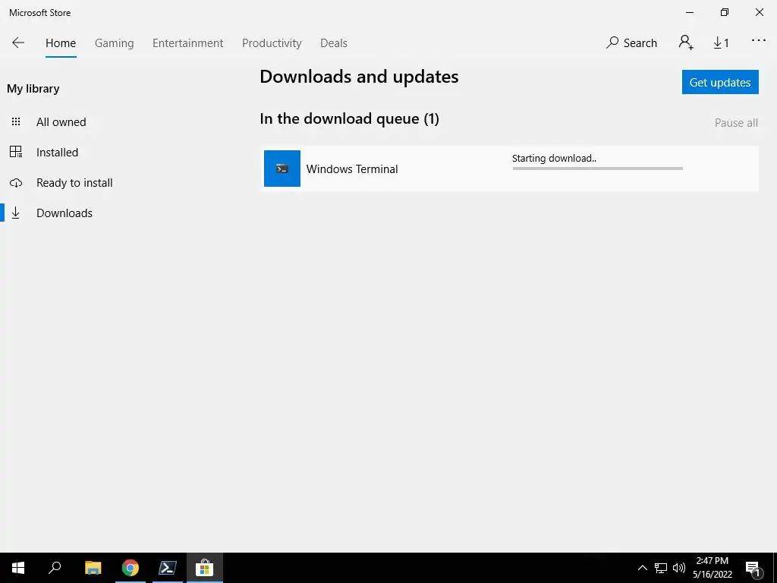This screenshot has width=777, height=583.
Task: Go back with the back arrow
Action: (x=18, y=43)
